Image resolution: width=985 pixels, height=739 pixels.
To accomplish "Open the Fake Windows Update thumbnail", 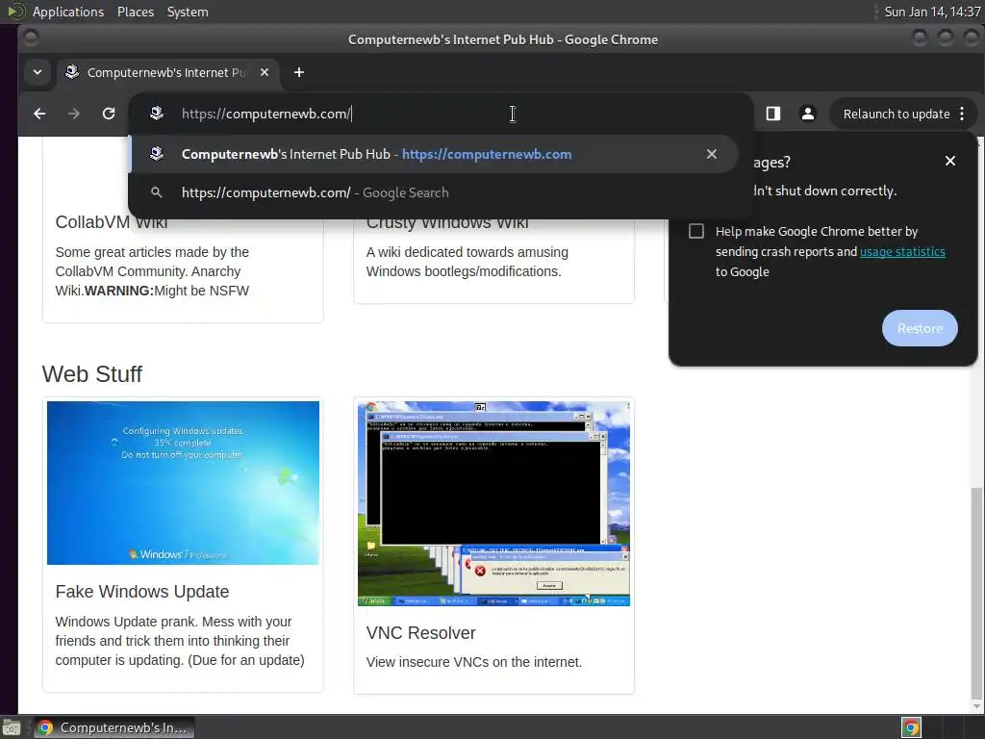I will (x=183, y=483).
